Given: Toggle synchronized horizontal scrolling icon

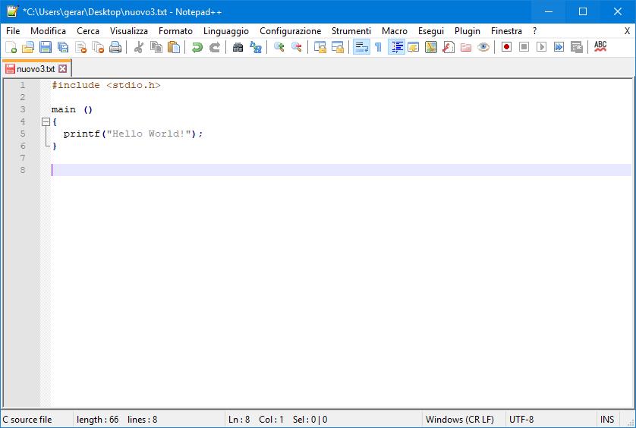Looking at the screenshot, I should 338,48.
